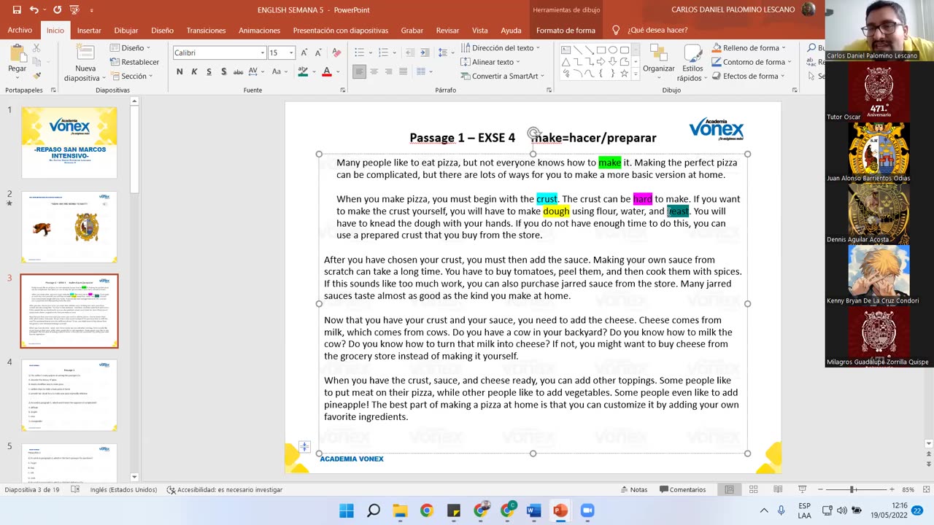Open the Archivo menu

click(20, 30)
